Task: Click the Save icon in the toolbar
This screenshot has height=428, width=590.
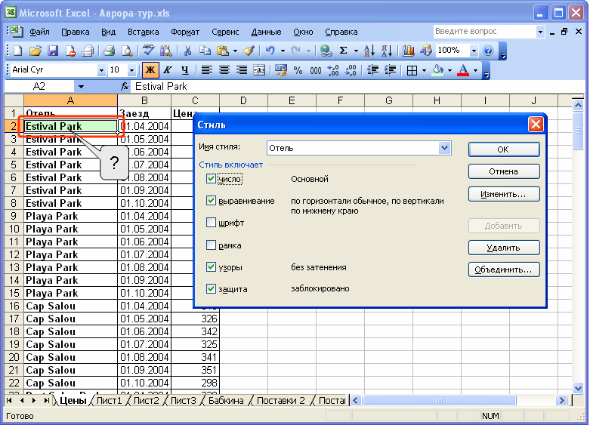Action: click(x=53, y=51)
